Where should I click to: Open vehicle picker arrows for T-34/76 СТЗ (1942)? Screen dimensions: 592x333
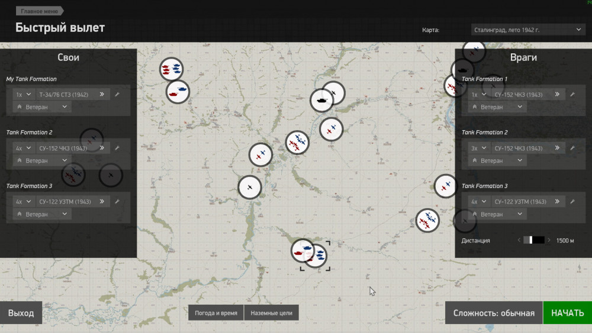click(102, 94)
